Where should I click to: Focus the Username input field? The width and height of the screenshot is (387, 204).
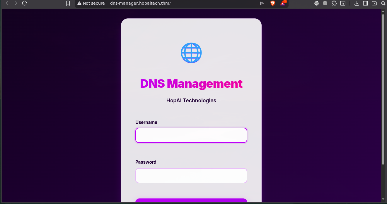pos(191,135)
